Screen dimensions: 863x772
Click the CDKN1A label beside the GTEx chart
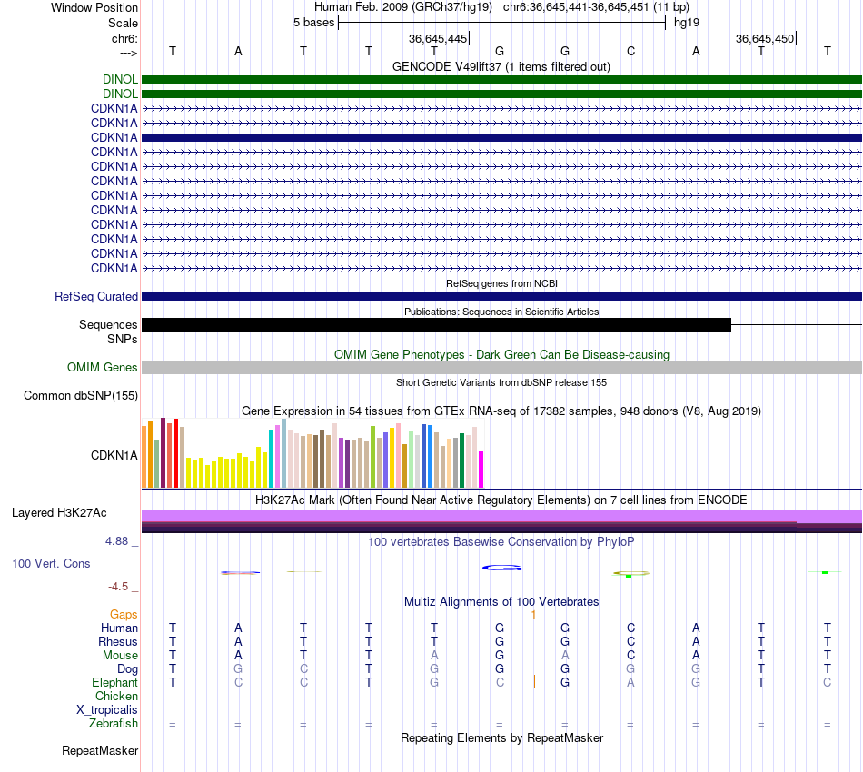(114, 456)
